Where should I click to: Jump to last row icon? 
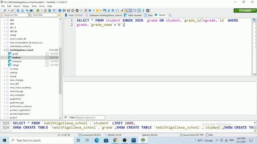[68, 10]
